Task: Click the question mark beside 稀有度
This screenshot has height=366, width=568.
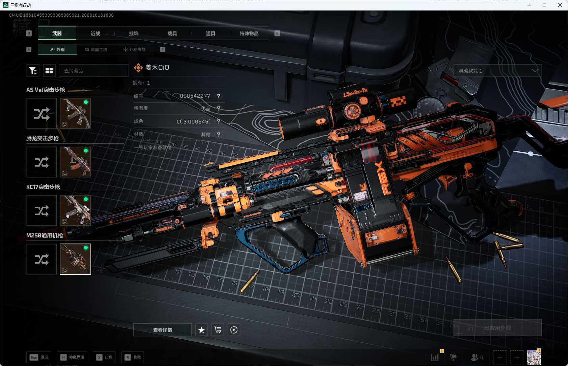Action: 218,108
